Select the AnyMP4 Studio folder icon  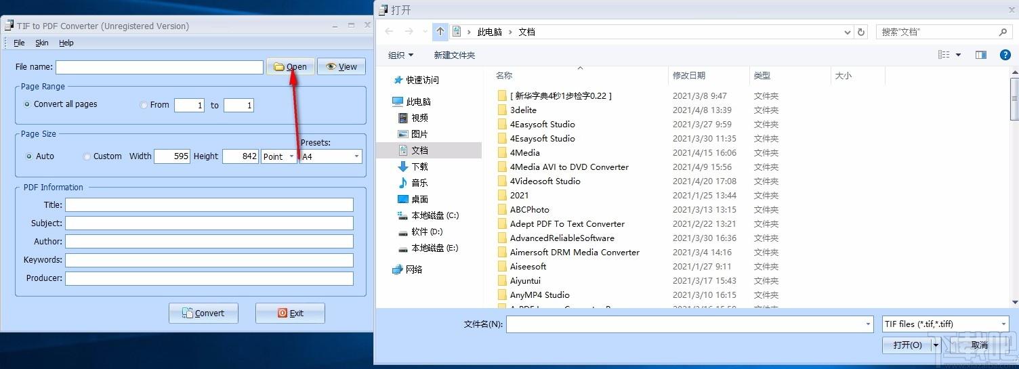coord(502,295)
